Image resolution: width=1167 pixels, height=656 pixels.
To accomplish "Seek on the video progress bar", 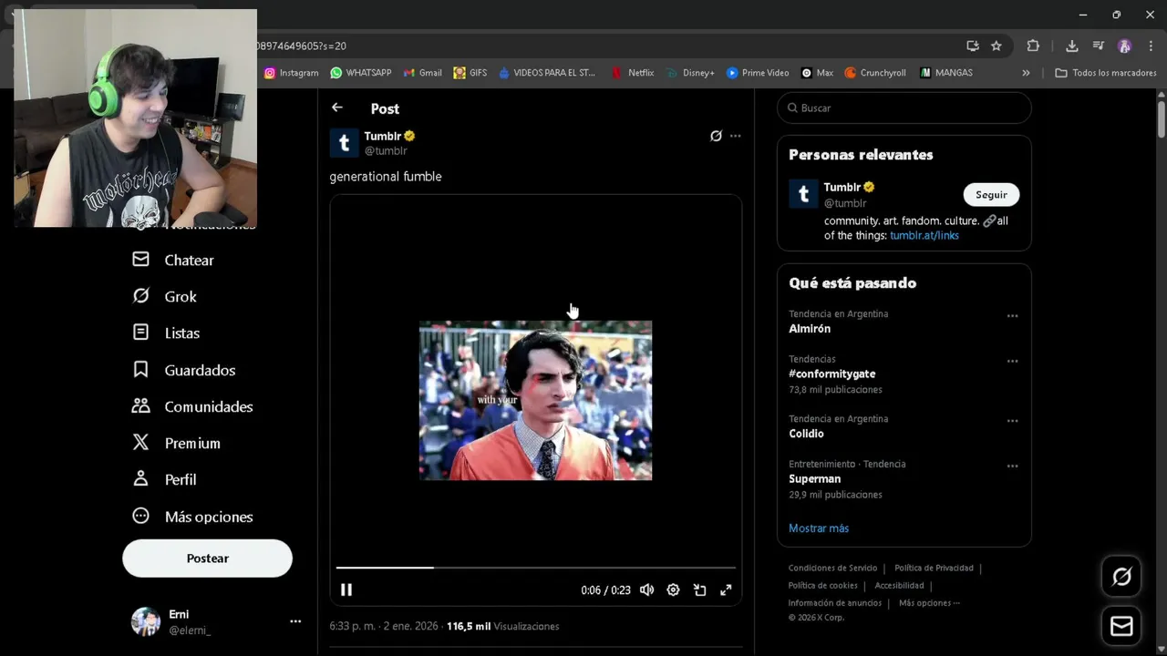I will click(536, 568).
